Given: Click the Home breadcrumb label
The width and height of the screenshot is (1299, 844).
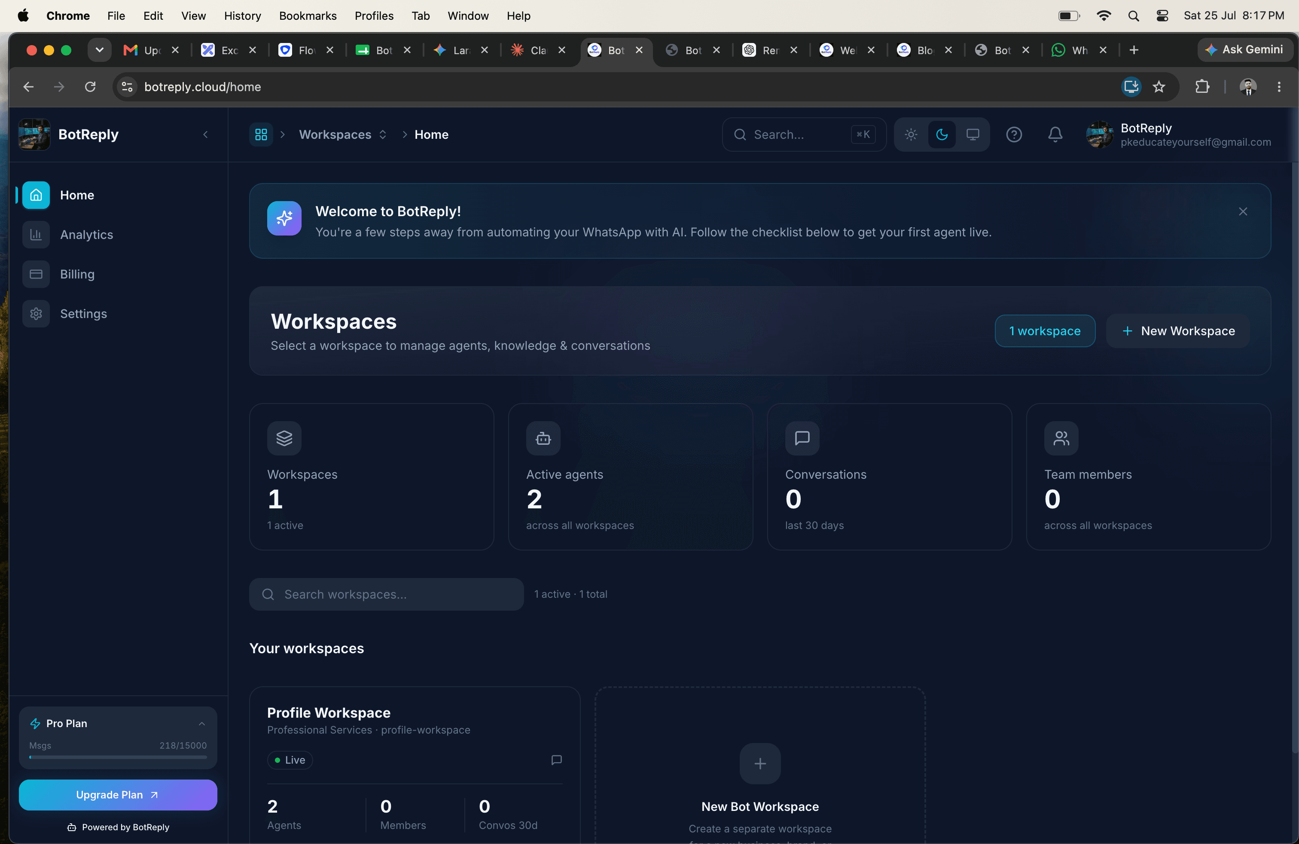Looking at the screenshot, I should [x=431, y=135].
